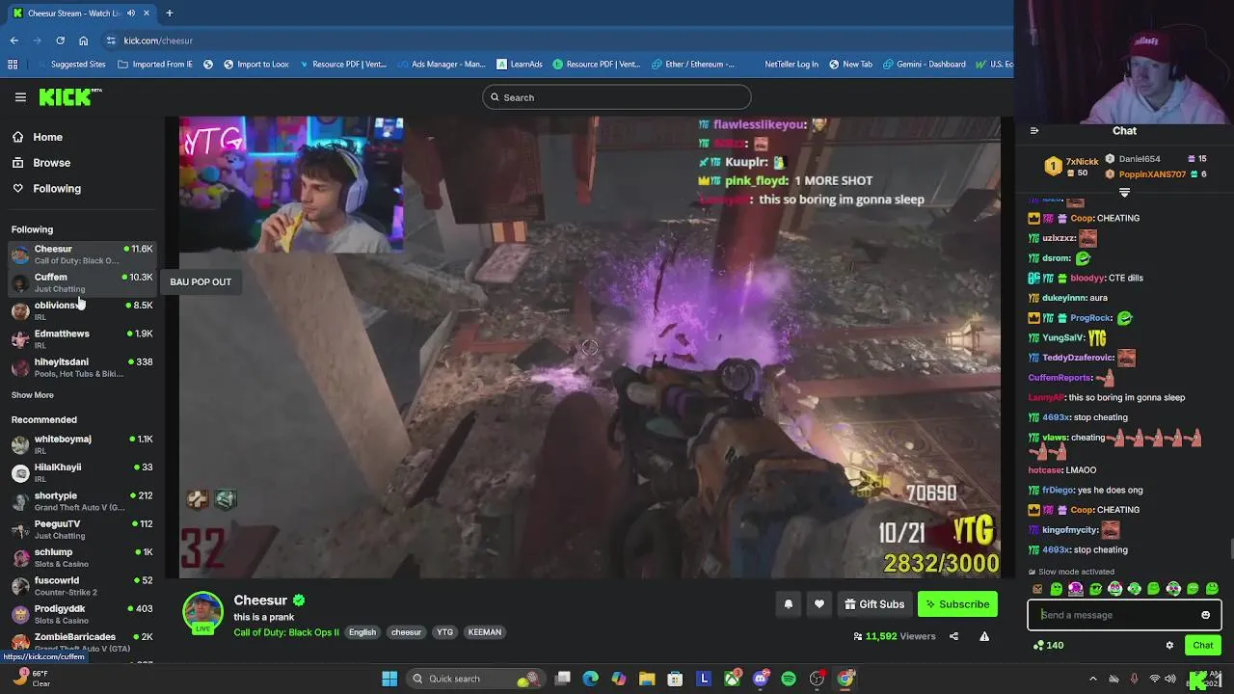Open PeeguuTV recommended channel
Image resolution: width=1234 pixels, height=694 pixels.
coord(82,529)
